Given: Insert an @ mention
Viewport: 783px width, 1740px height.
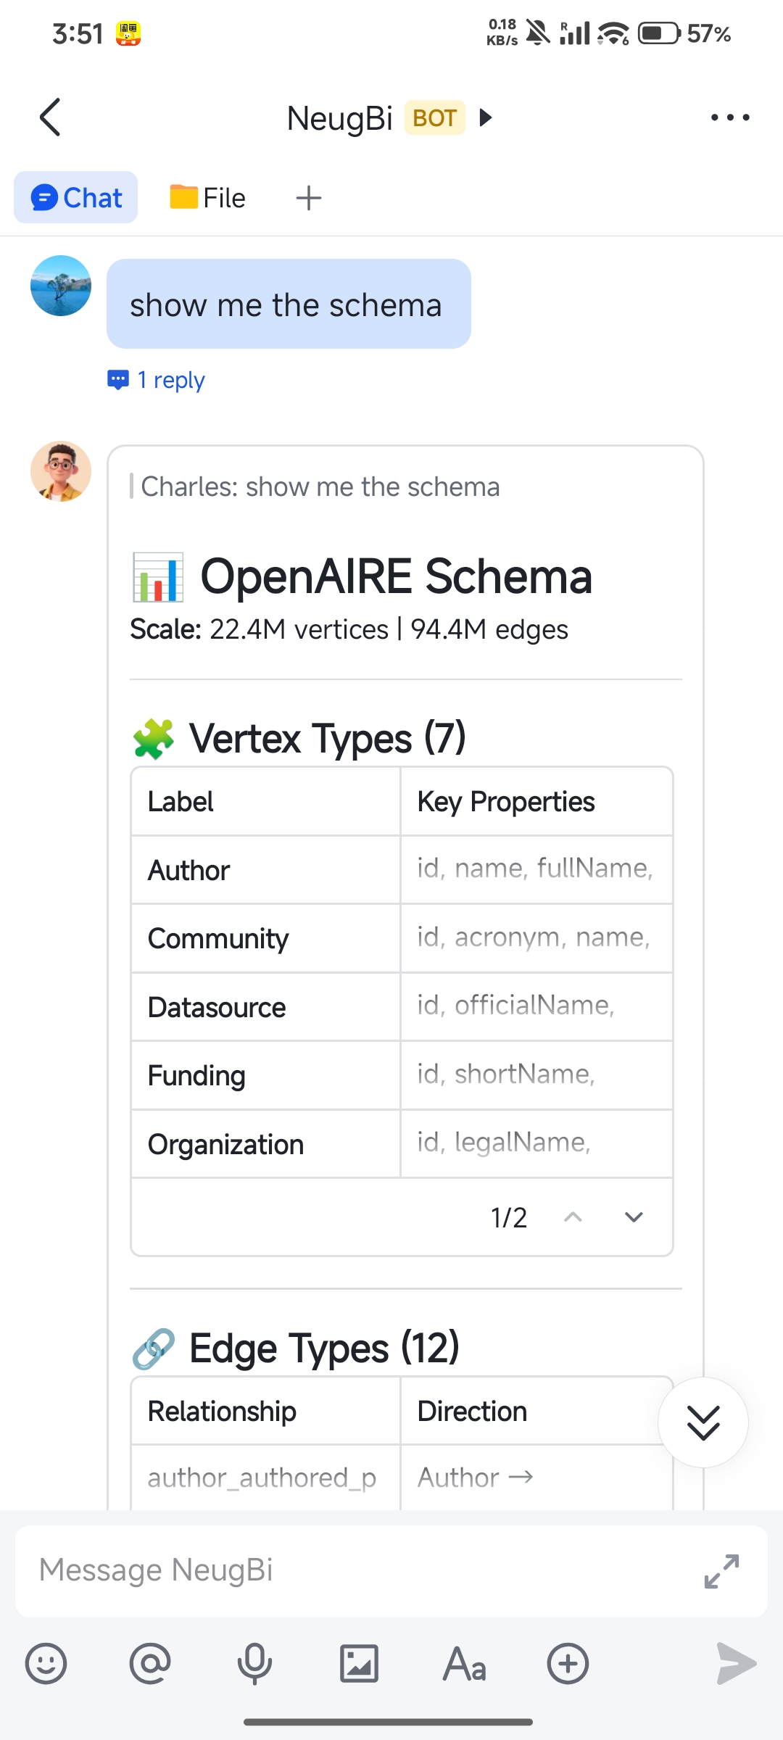Looking at the screenshot, I should [x=150, y=1663].
